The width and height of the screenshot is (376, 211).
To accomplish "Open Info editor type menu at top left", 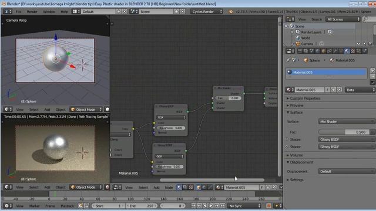I will [x=8, y=12].
